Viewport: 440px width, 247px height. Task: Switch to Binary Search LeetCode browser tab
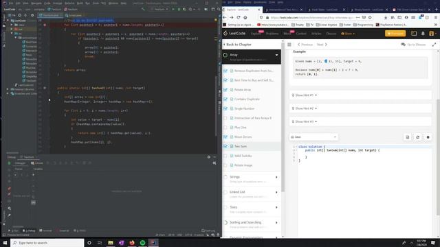pyautogui.click(x=368, y=10)
